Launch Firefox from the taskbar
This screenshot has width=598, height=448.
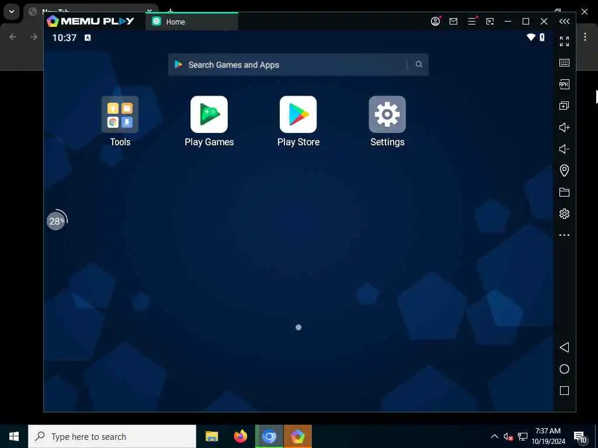pyautogui.click(x=240, y=436)
